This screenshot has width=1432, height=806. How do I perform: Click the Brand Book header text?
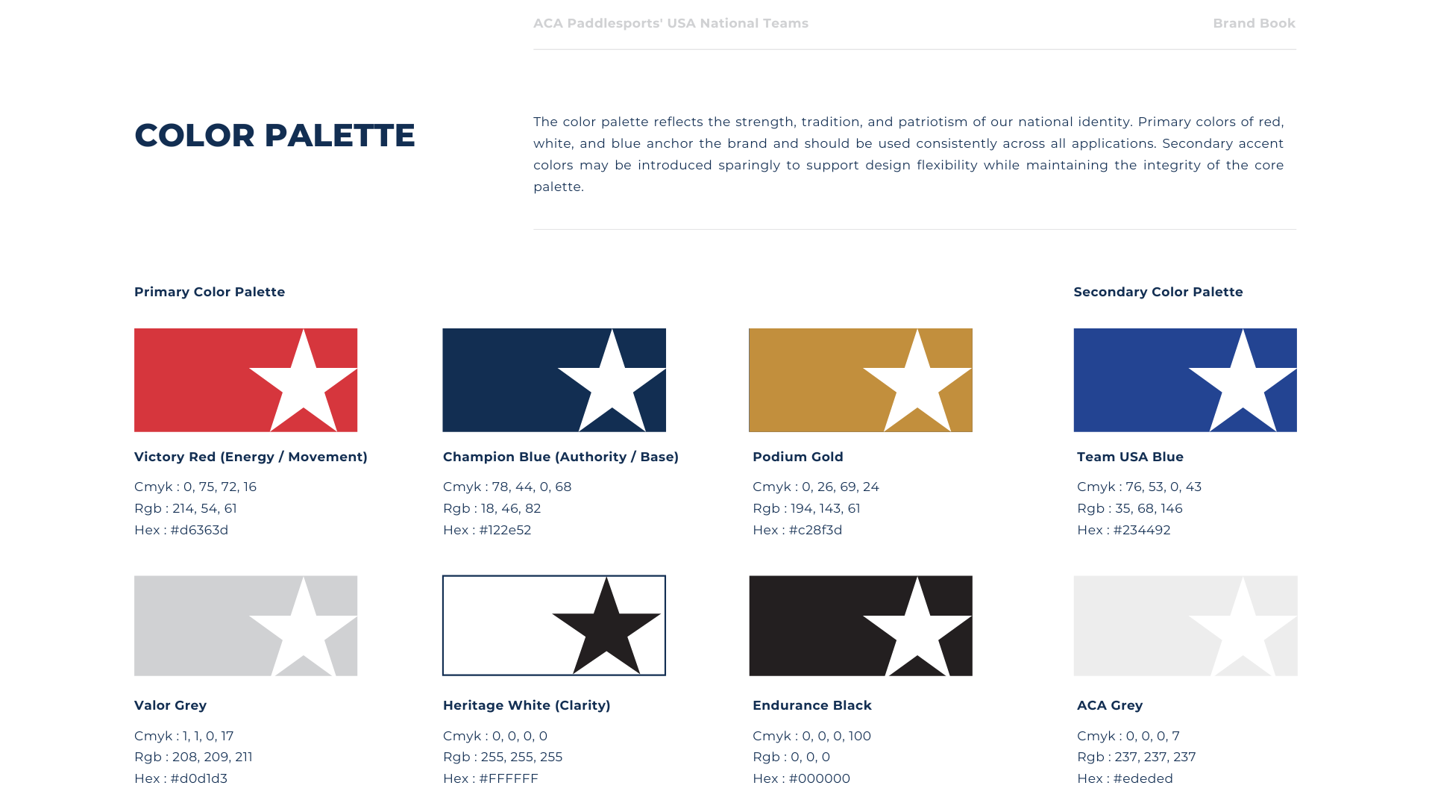[1254, 23]
